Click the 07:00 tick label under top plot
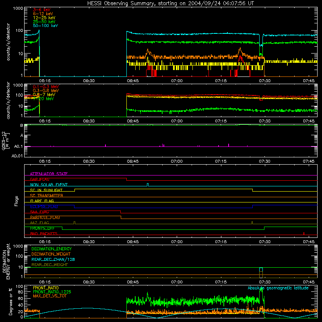Screen dimensions: 322x322 click(x=177, y=81)
